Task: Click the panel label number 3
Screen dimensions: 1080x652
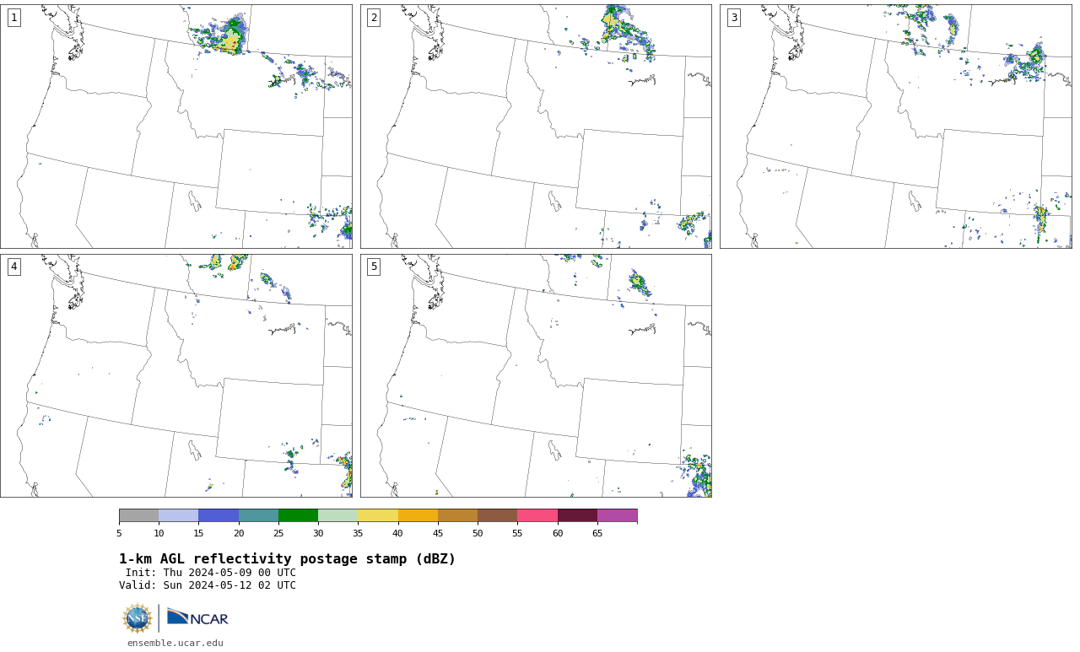Action: [734, 18]
